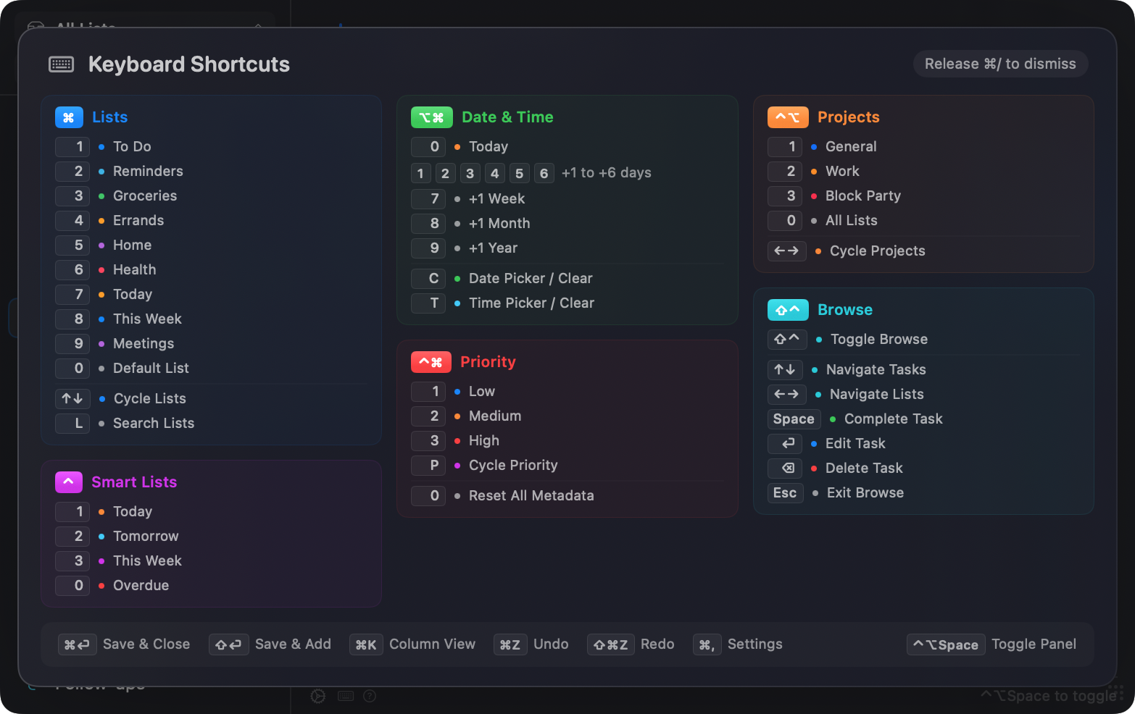Click the ⌘K keycap beside Column View
1135x714 pixels.
point(366,644)
